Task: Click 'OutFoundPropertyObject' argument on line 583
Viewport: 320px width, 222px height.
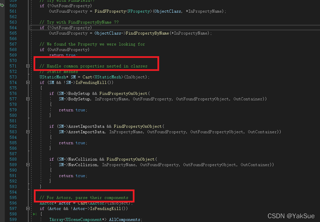Action: pos(217,132)
